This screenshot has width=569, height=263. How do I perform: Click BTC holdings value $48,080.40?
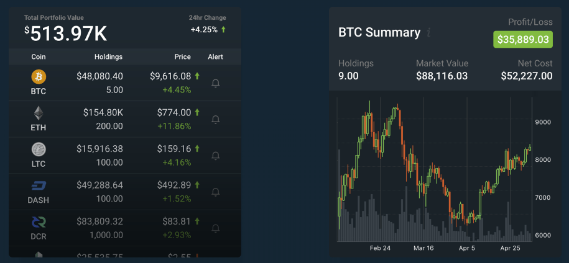[99, 76]
